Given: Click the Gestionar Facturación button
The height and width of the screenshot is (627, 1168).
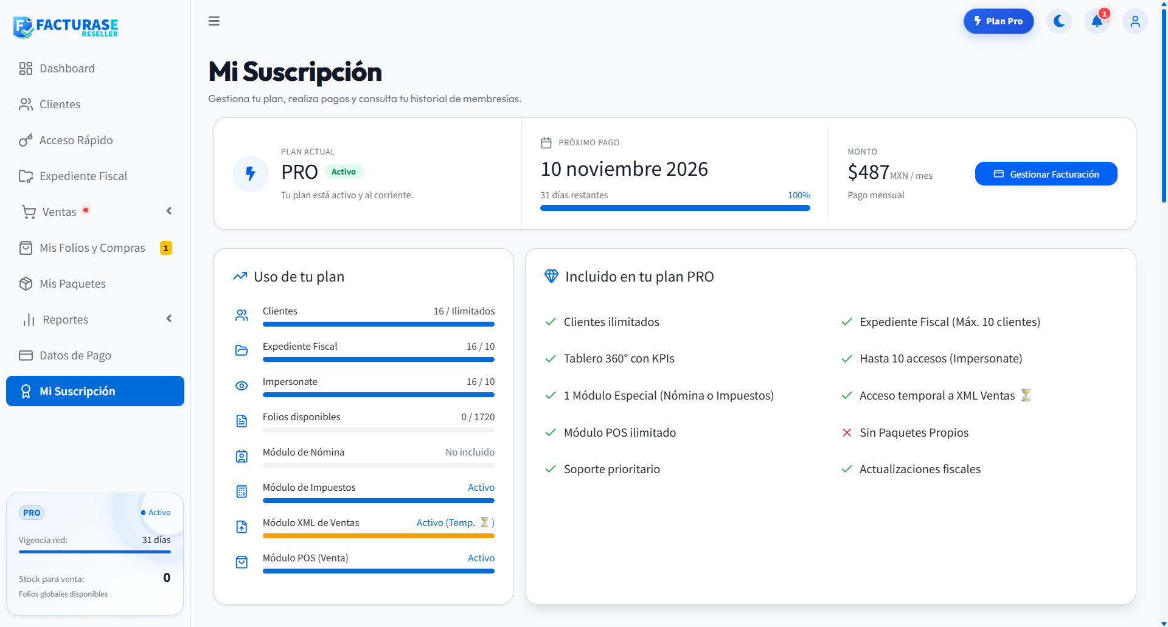Looking at the screenshot, I should pyautogui.click(x=1046, y=174).
